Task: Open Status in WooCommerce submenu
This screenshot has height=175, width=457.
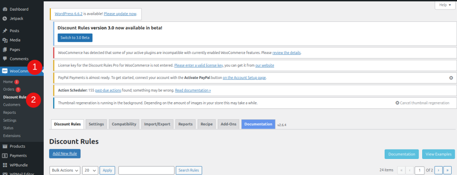Action: (8, 128)
